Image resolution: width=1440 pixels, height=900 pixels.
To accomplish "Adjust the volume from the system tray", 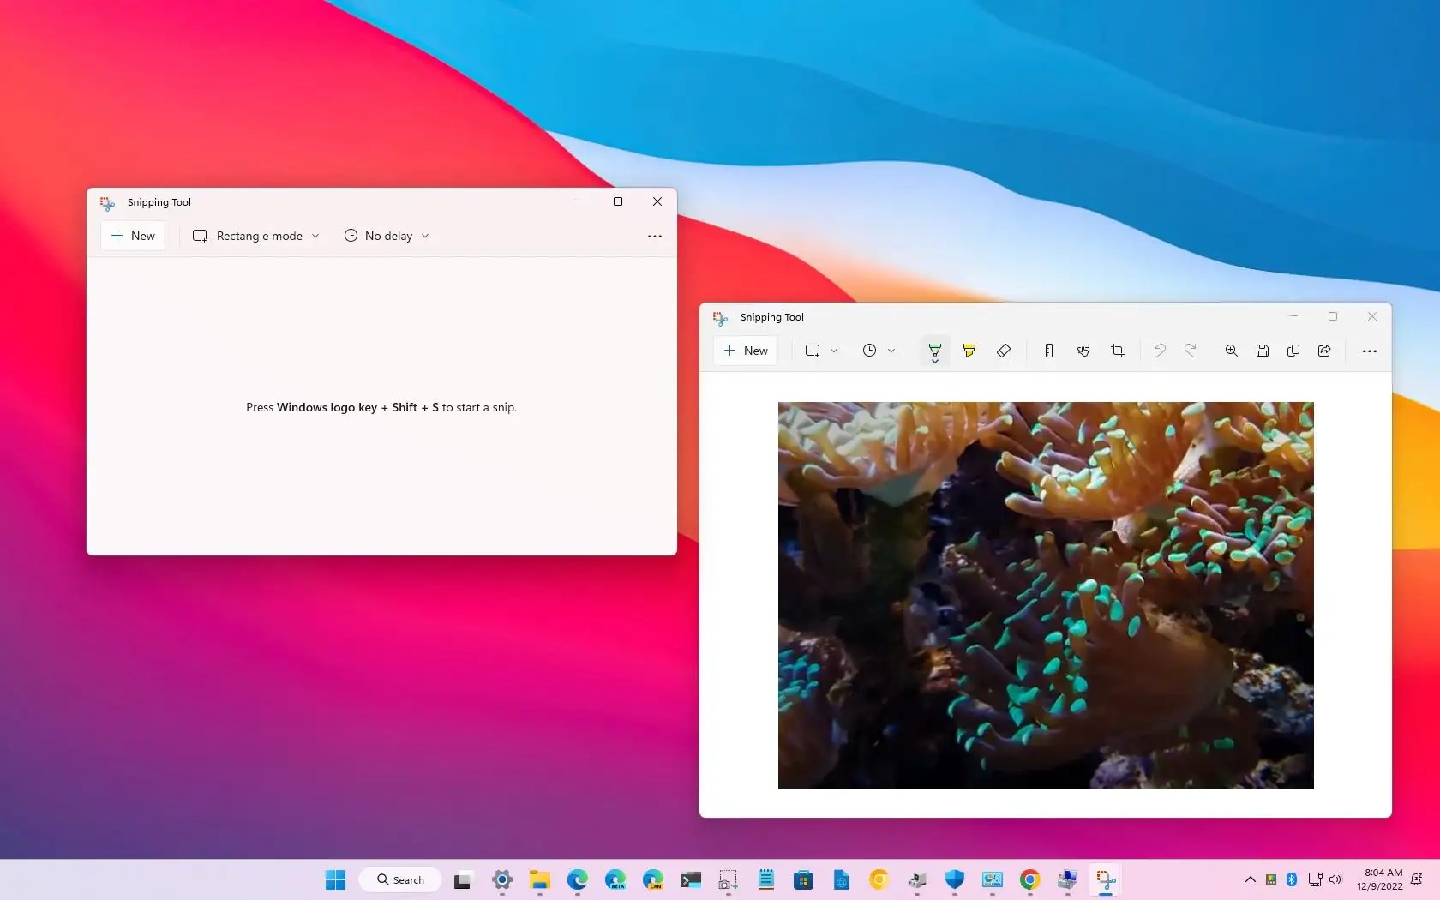I will (1336, 879).
